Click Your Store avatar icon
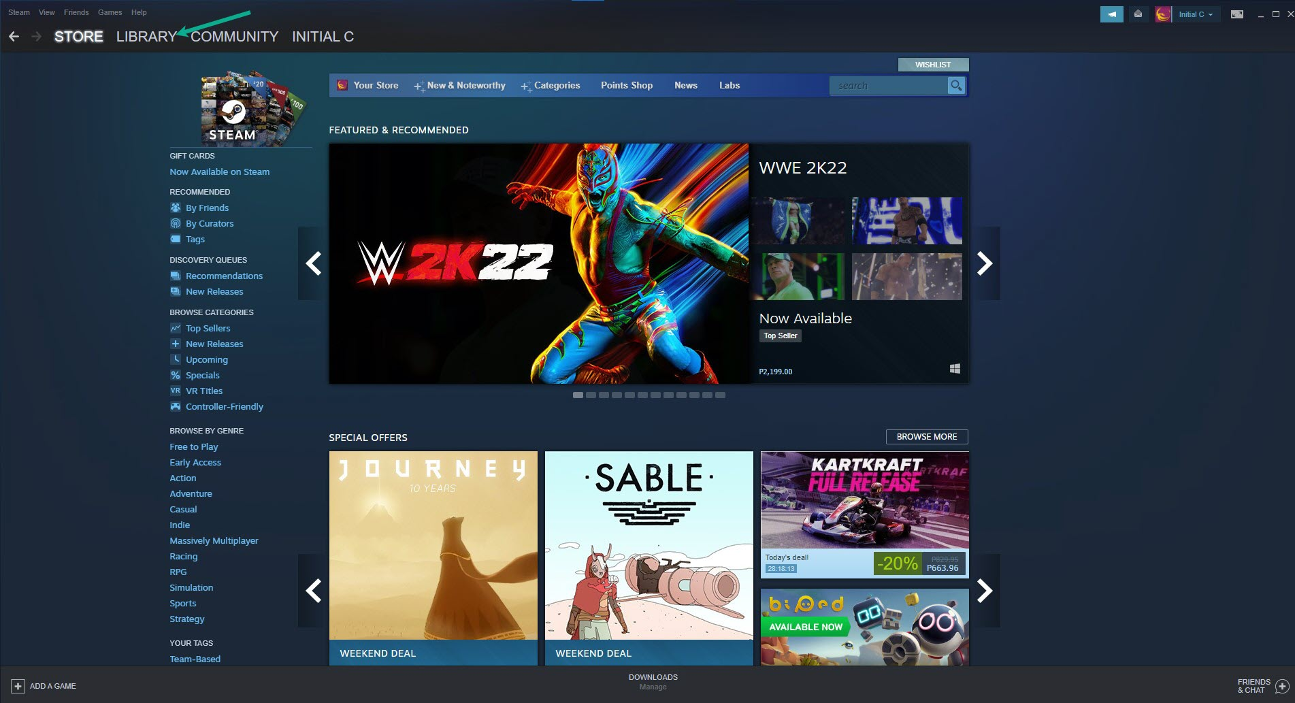 coord(342,85)
